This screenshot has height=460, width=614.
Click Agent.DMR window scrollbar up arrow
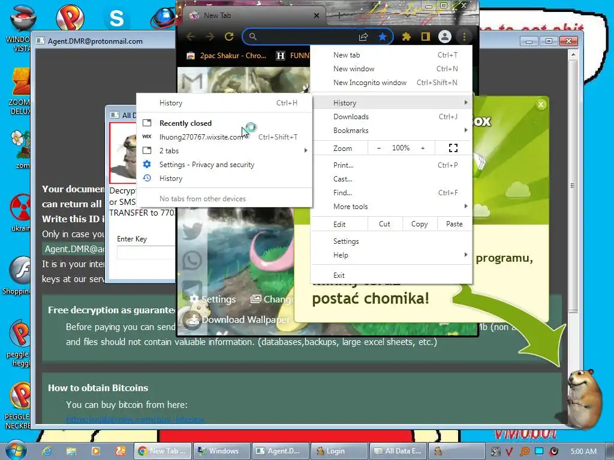573,55
